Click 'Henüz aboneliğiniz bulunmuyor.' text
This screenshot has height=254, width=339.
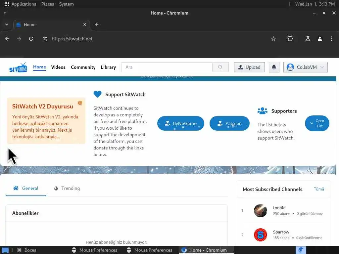click(116, 242)
